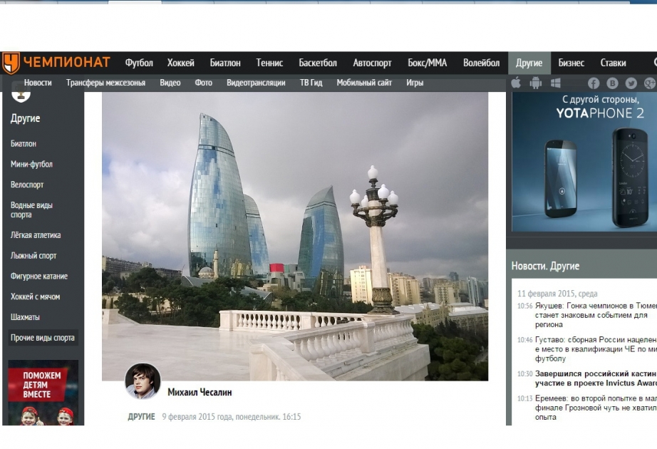
Task: Select Велоспорт in the sidebar
Action: pos(27,185)
